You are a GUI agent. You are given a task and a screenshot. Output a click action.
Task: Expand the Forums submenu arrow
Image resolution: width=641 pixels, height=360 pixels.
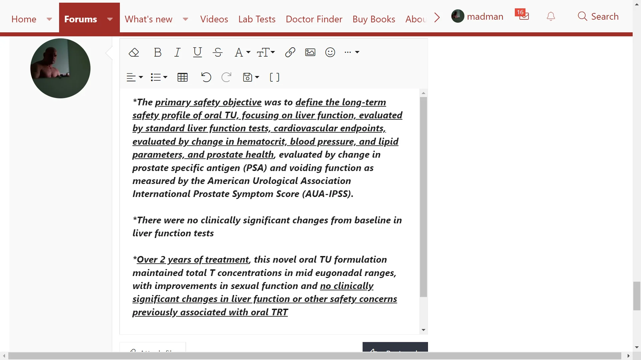(x=110, y=19)
